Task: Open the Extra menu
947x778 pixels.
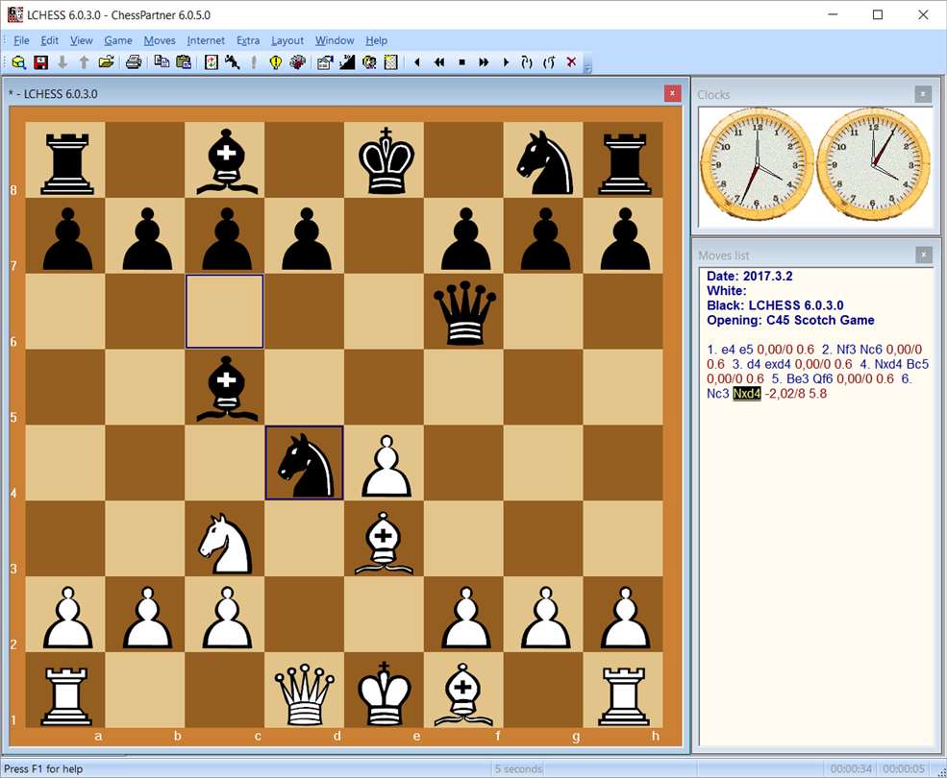Action: click(248, 40)
